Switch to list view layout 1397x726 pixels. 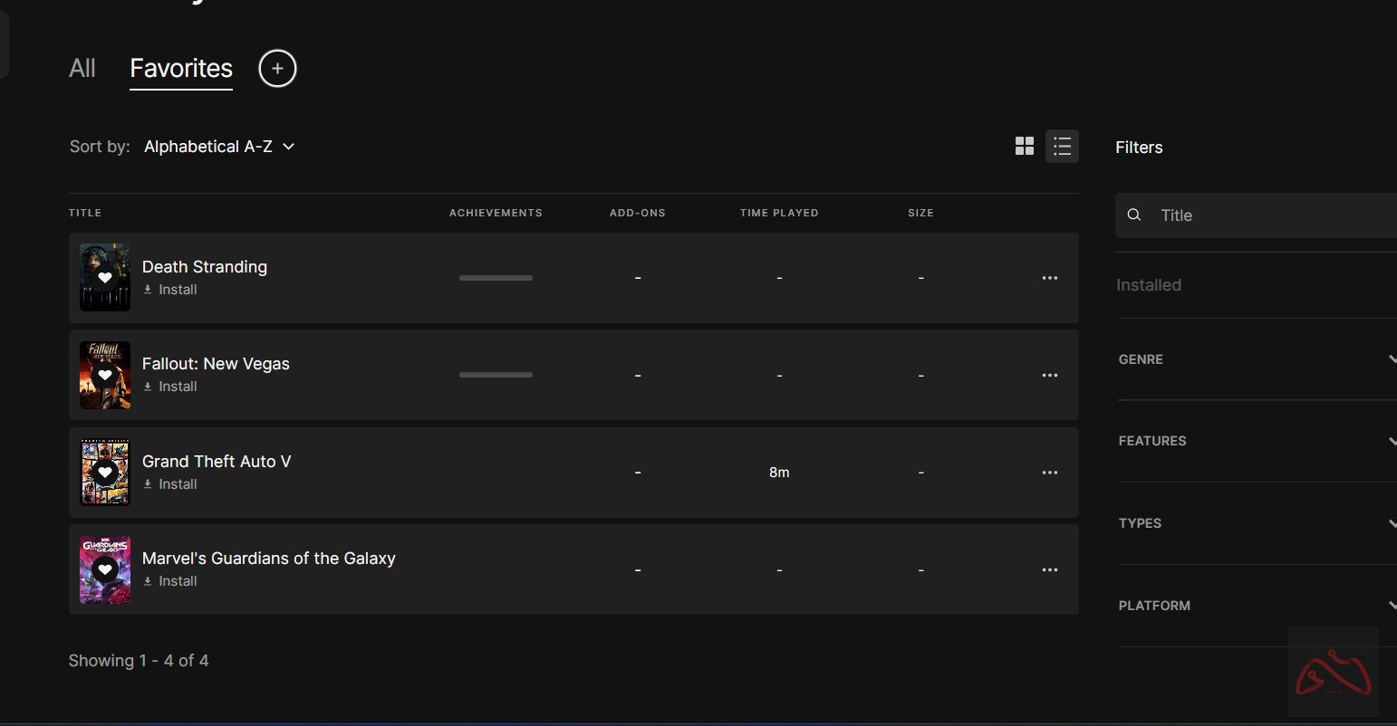coord(1062,147)
